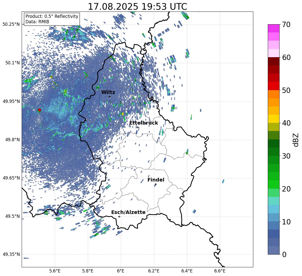Image resolution: width=302 pixels, height=276 pixels.
Task: Click the orange colorbar swatch just below 50
Action: pos(273,94)
